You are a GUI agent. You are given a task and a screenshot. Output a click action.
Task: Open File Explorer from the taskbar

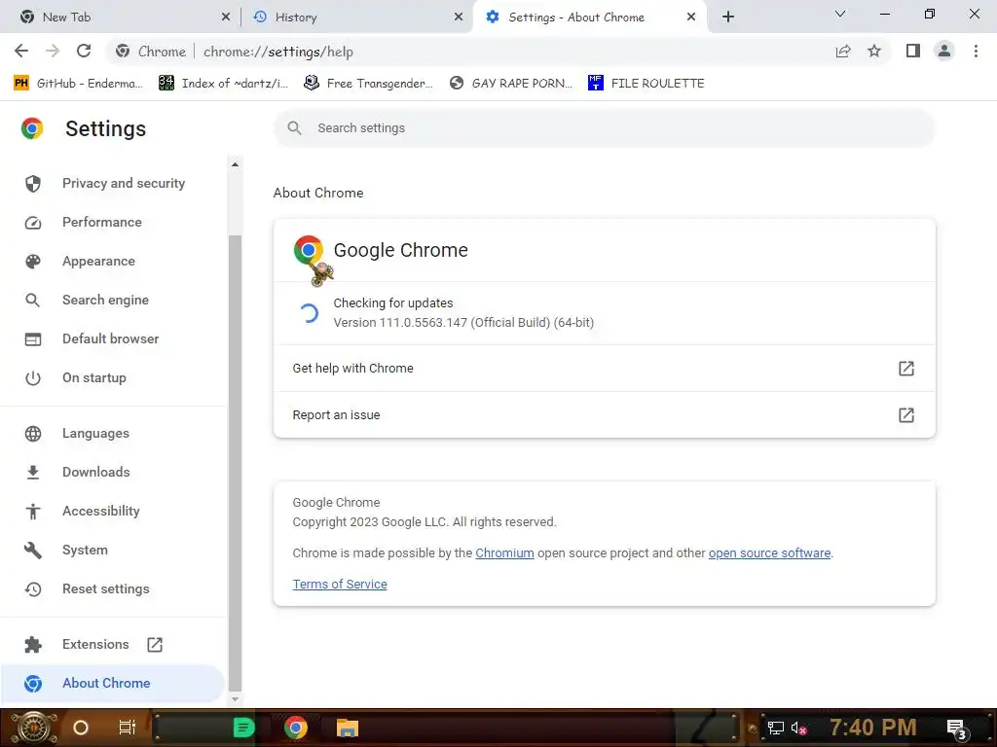point(348,728)
